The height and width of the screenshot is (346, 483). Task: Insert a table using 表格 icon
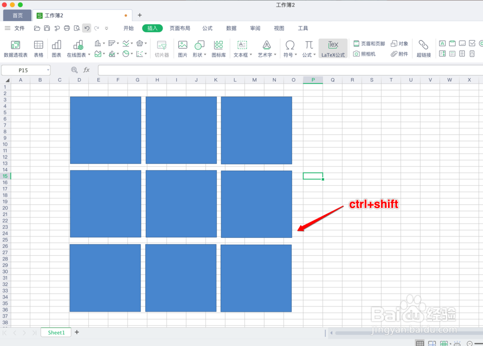[39, 49]
